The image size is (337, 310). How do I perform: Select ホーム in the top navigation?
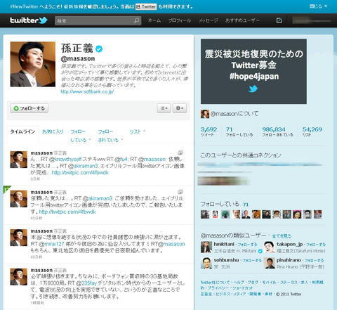154,20
